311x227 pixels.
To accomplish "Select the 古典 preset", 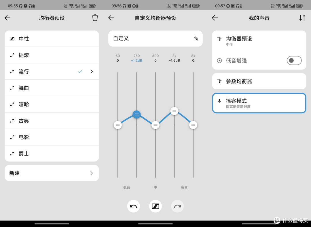I will click(52, 121).
